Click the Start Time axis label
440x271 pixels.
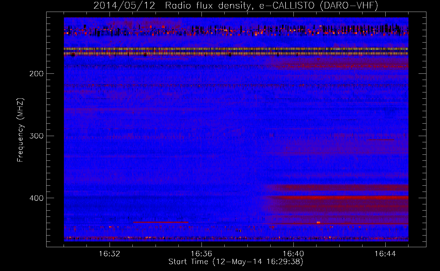tap(236, 262)
